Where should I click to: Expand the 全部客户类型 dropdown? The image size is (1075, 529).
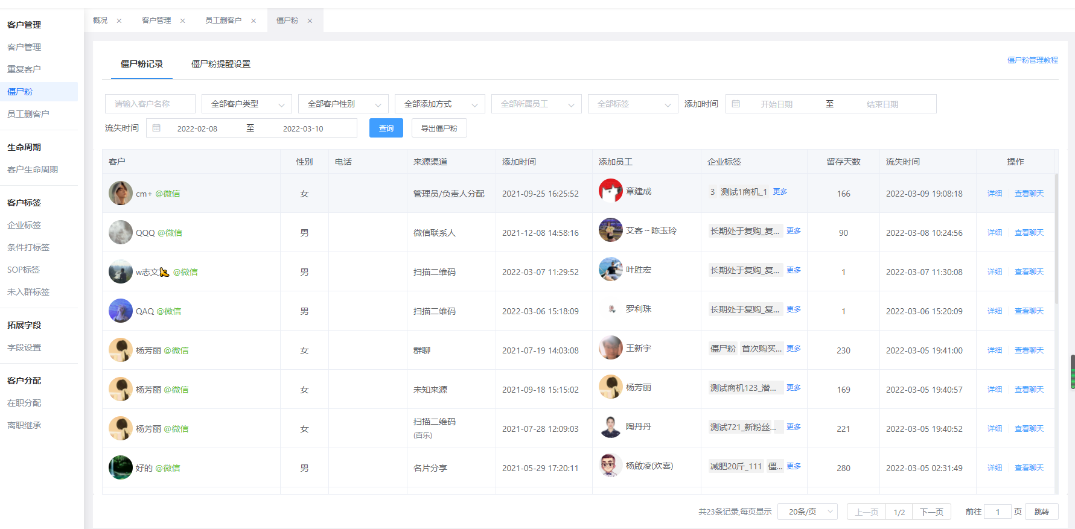click(246, 104)
